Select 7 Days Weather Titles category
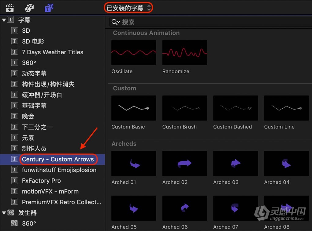312x231 pixels. coord(53,52)
